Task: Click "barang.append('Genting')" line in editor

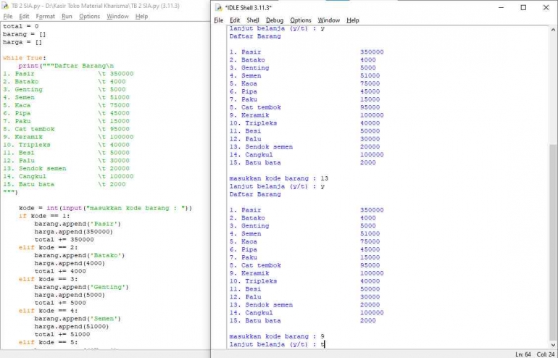Action: point(81,287)
